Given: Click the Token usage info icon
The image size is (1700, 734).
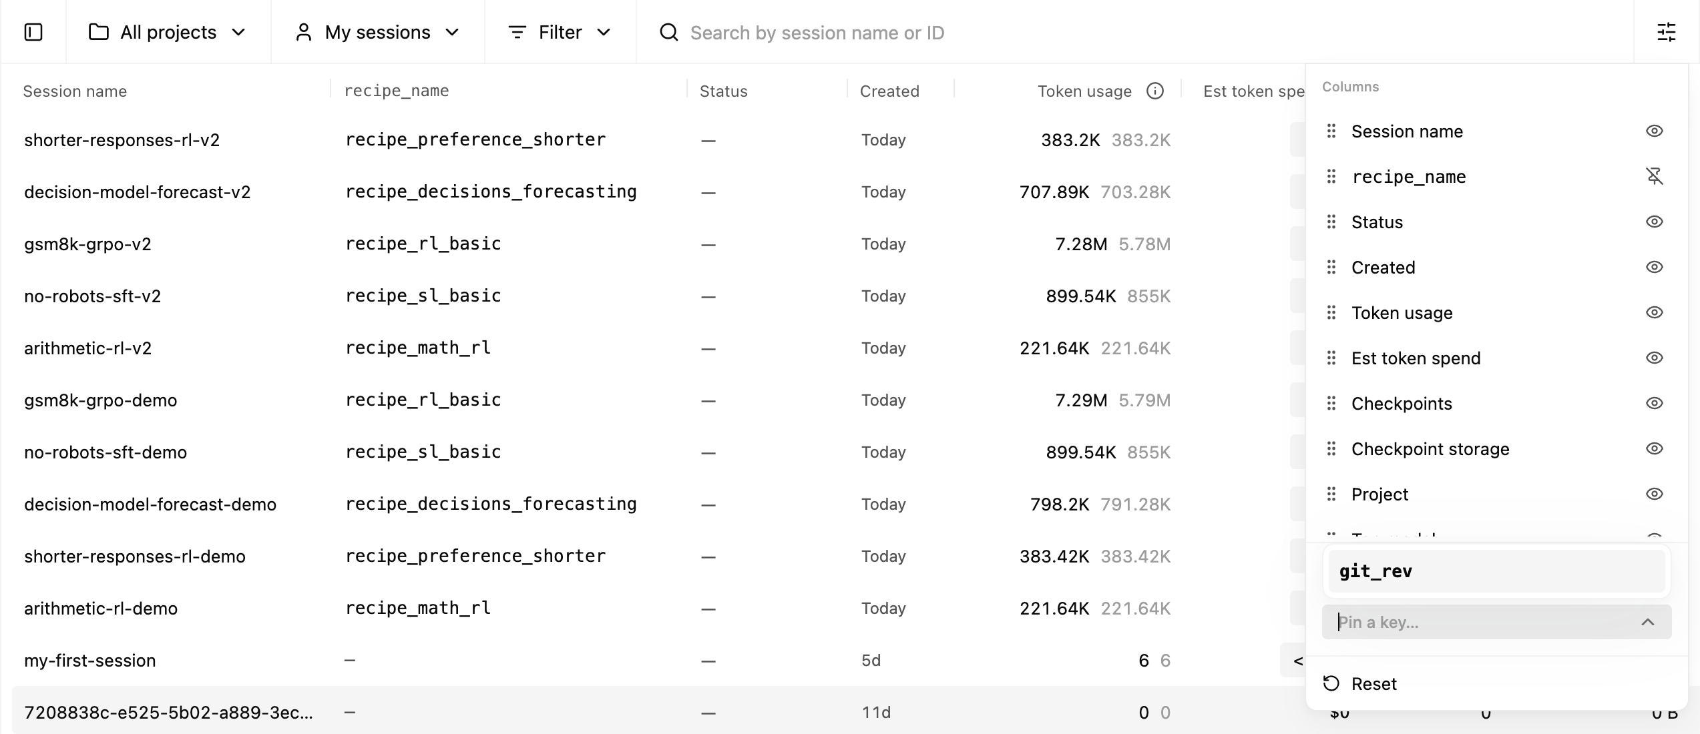Looking at the screenshot, I should point(1155,91).
